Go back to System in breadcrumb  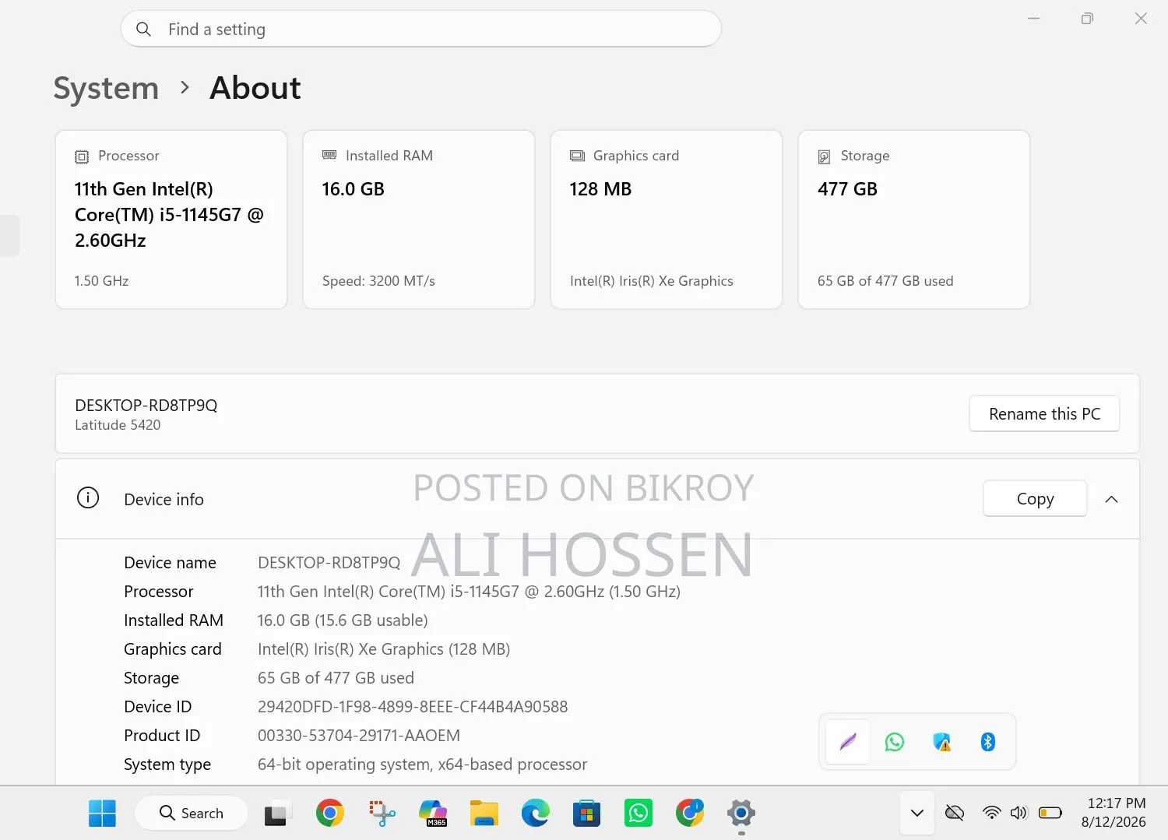106,88
